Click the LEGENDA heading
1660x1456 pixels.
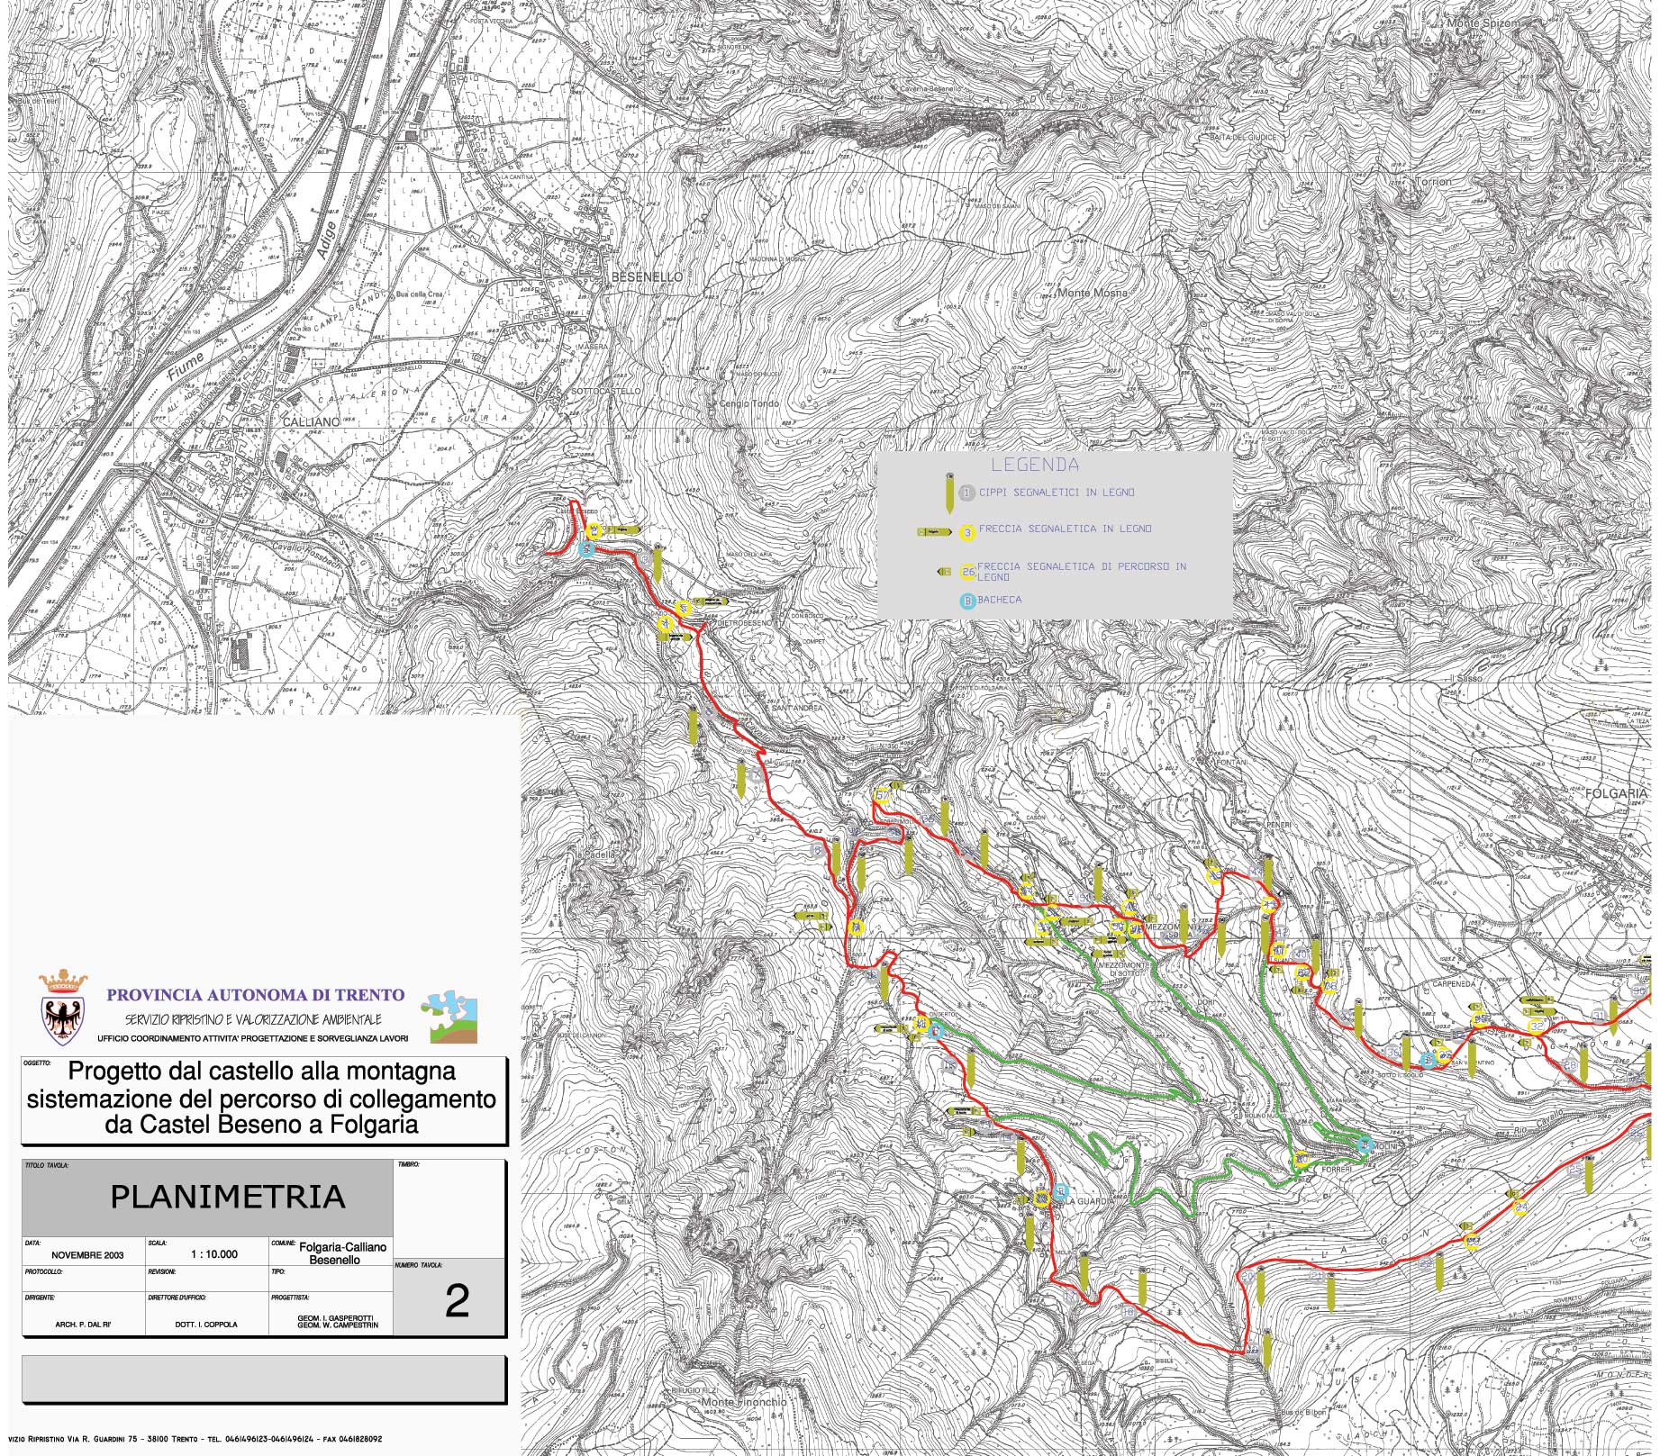coord(1035,466)
